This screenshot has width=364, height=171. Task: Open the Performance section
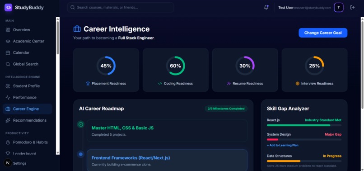28,97
